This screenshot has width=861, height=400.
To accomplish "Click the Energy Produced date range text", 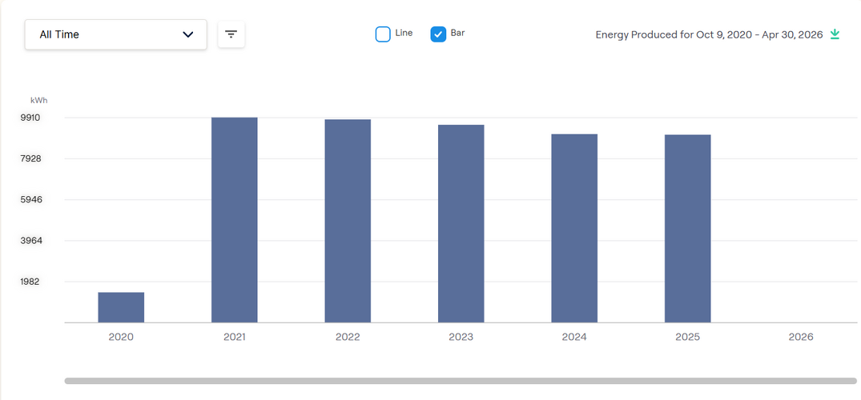I will point(709,35).
